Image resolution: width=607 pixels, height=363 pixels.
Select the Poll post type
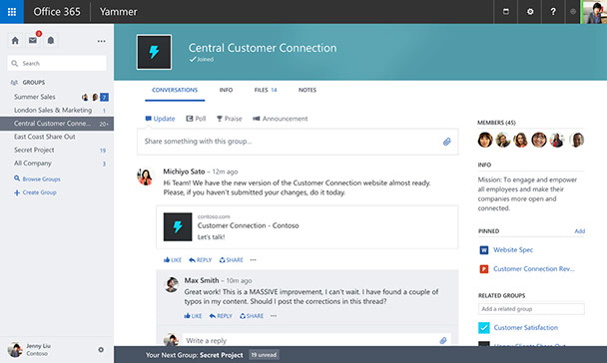coord(196,119)
